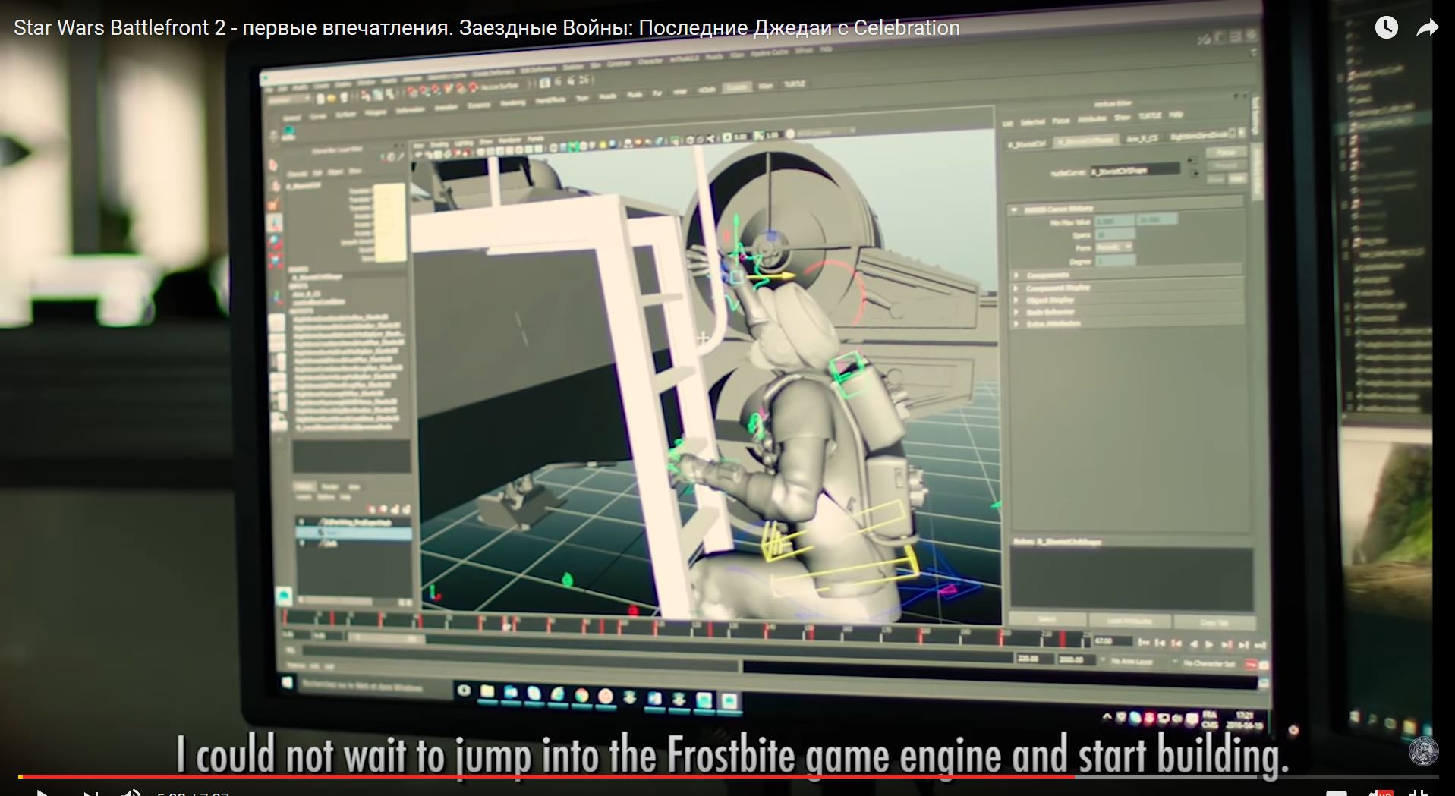Open List menu in Attribute Editor
Viewport: 1455px width, 796px height.
pos(1007,124)
